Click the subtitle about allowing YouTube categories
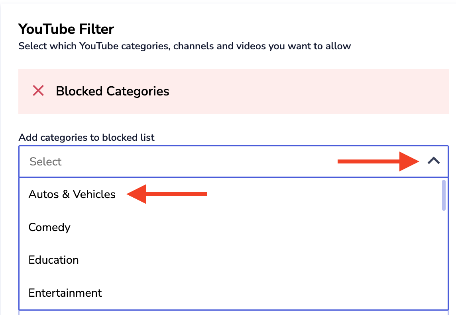The height and width of the screenshot is (315, 456). (185, 46)
